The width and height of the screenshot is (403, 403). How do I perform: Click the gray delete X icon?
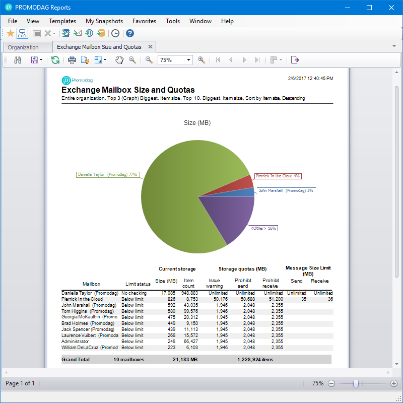pyautogui.click(x=47, y=33)
